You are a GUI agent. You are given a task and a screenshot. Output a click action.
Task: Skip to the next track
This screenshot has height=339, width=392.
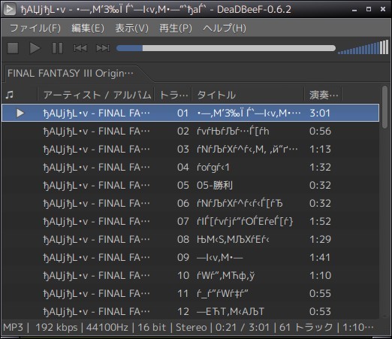(x=103, y=48)
